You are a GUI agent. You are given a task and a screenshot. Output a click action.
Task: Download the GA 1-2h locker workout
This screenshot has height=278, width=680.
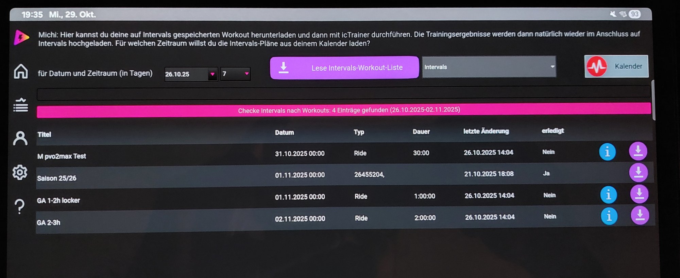(639, 194)
